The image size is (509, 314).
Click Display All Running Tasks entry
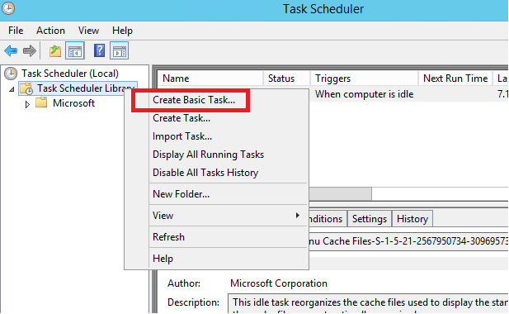[x=208, y=155]
